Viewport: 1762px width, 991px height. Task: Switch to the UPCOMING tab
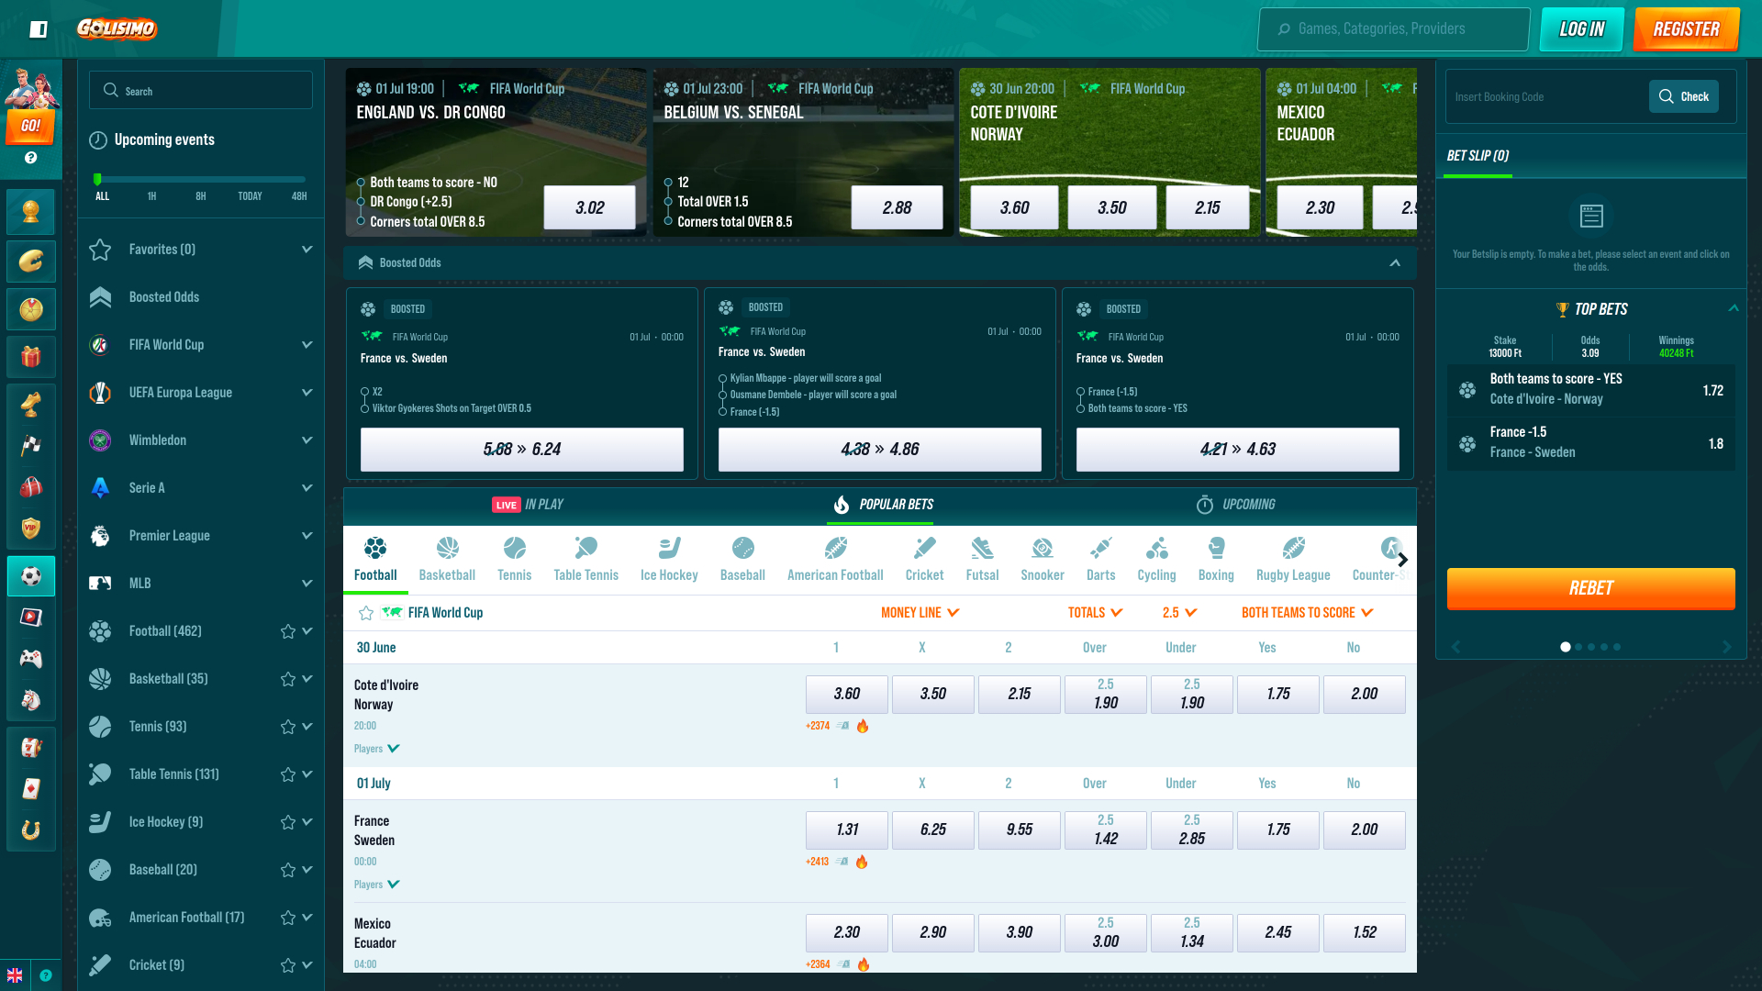[x=1235, y=505]
